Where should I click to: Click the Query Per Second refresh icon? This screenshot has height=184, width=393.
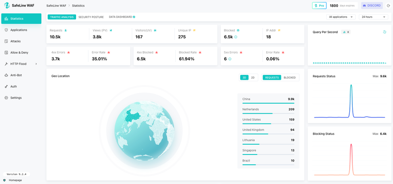click(x=385, y=32)
